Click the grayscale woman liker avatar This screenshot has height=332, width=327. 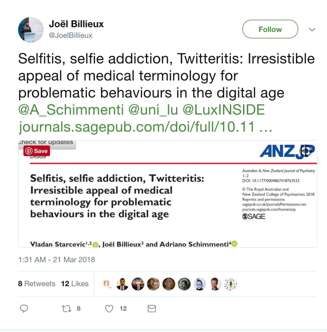(184, 284)
